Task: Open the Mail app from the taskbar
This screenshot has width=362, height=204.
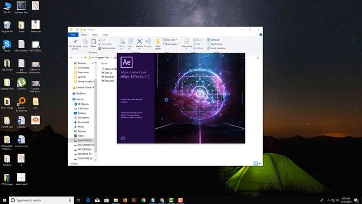Action: click(x=97, y=200)
